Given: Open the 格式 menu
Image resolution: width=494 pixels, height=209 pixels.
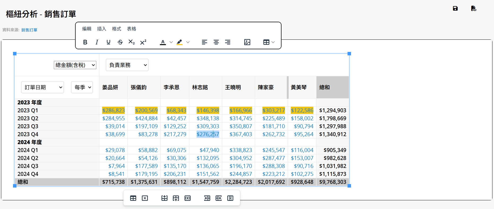Looking at the screenshot, I should pyautogui.click(x=116, y=29).
